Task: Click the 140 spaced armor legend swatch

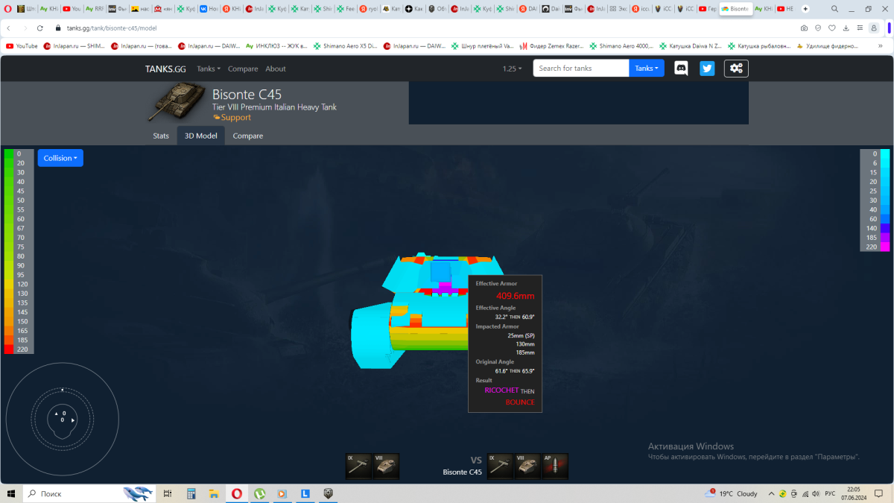Action: click(x=885, y=228)
